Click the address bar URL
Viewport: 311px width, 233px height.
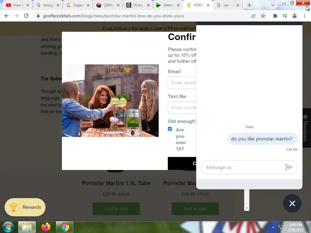coord(114,16)
